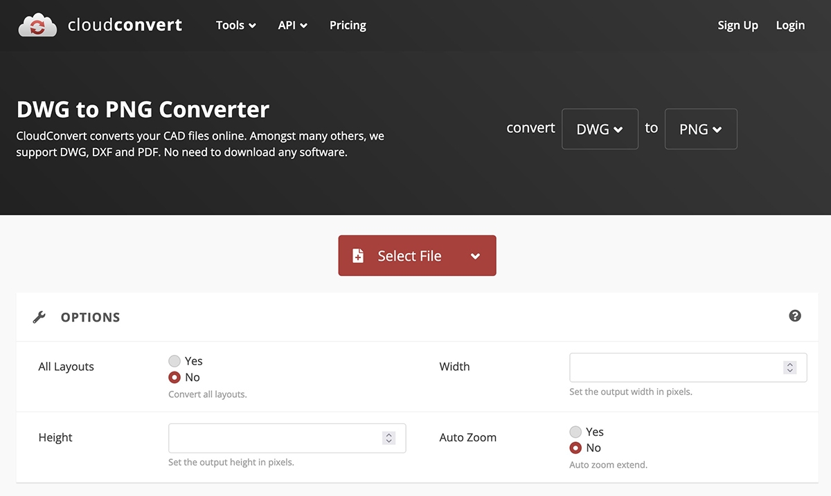This screenshot has height=496, width=831.
Task: Open the Tools menu
Action: point(236,26)
